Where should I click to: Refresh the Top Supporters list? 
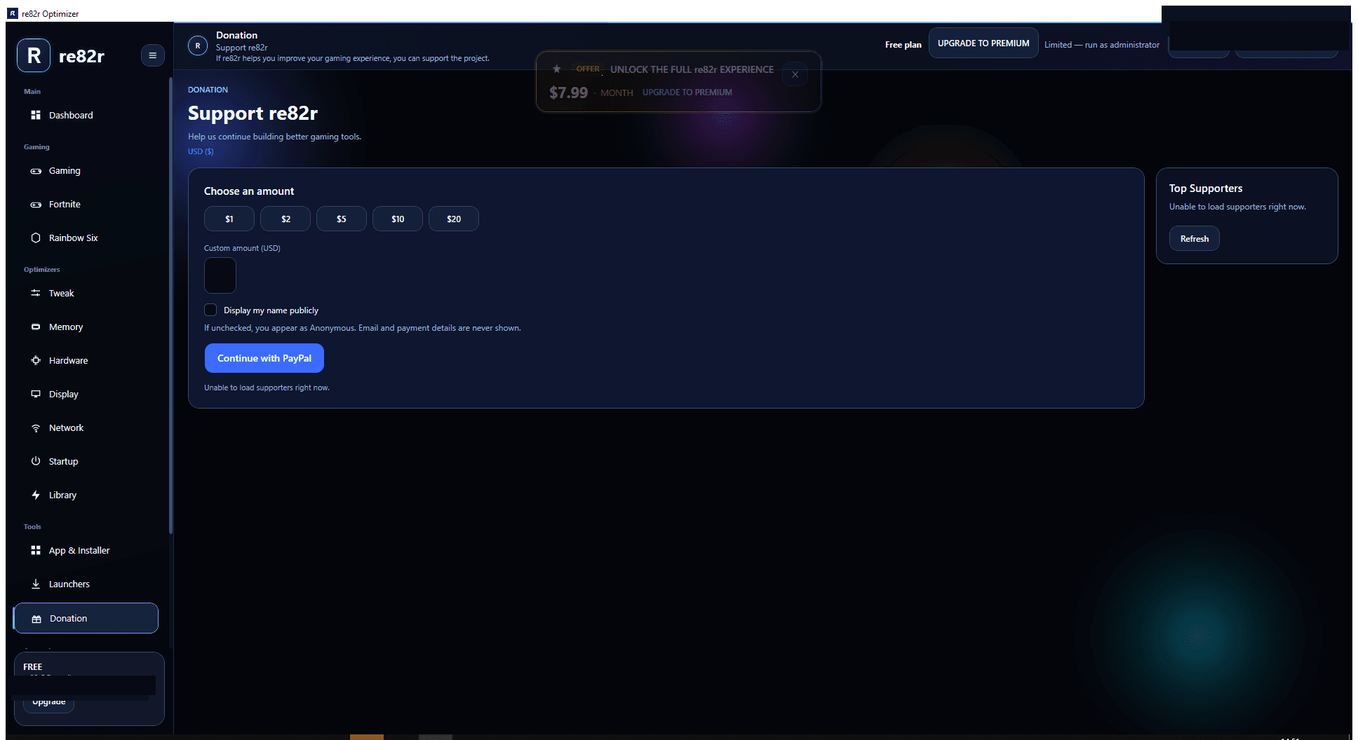(1195, 238)
